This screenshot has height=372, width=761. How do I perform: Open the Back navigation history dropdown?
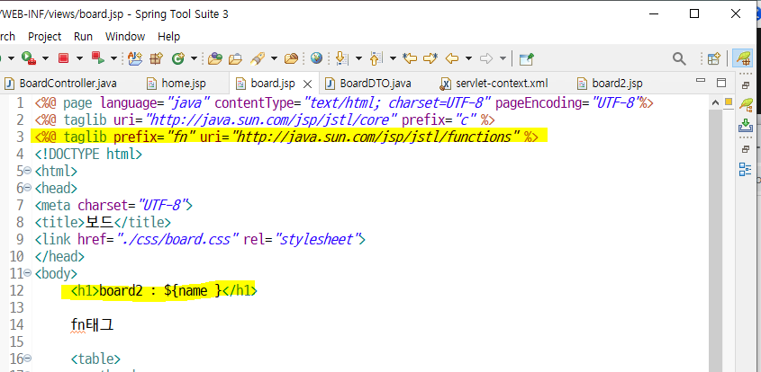point(468,58)
